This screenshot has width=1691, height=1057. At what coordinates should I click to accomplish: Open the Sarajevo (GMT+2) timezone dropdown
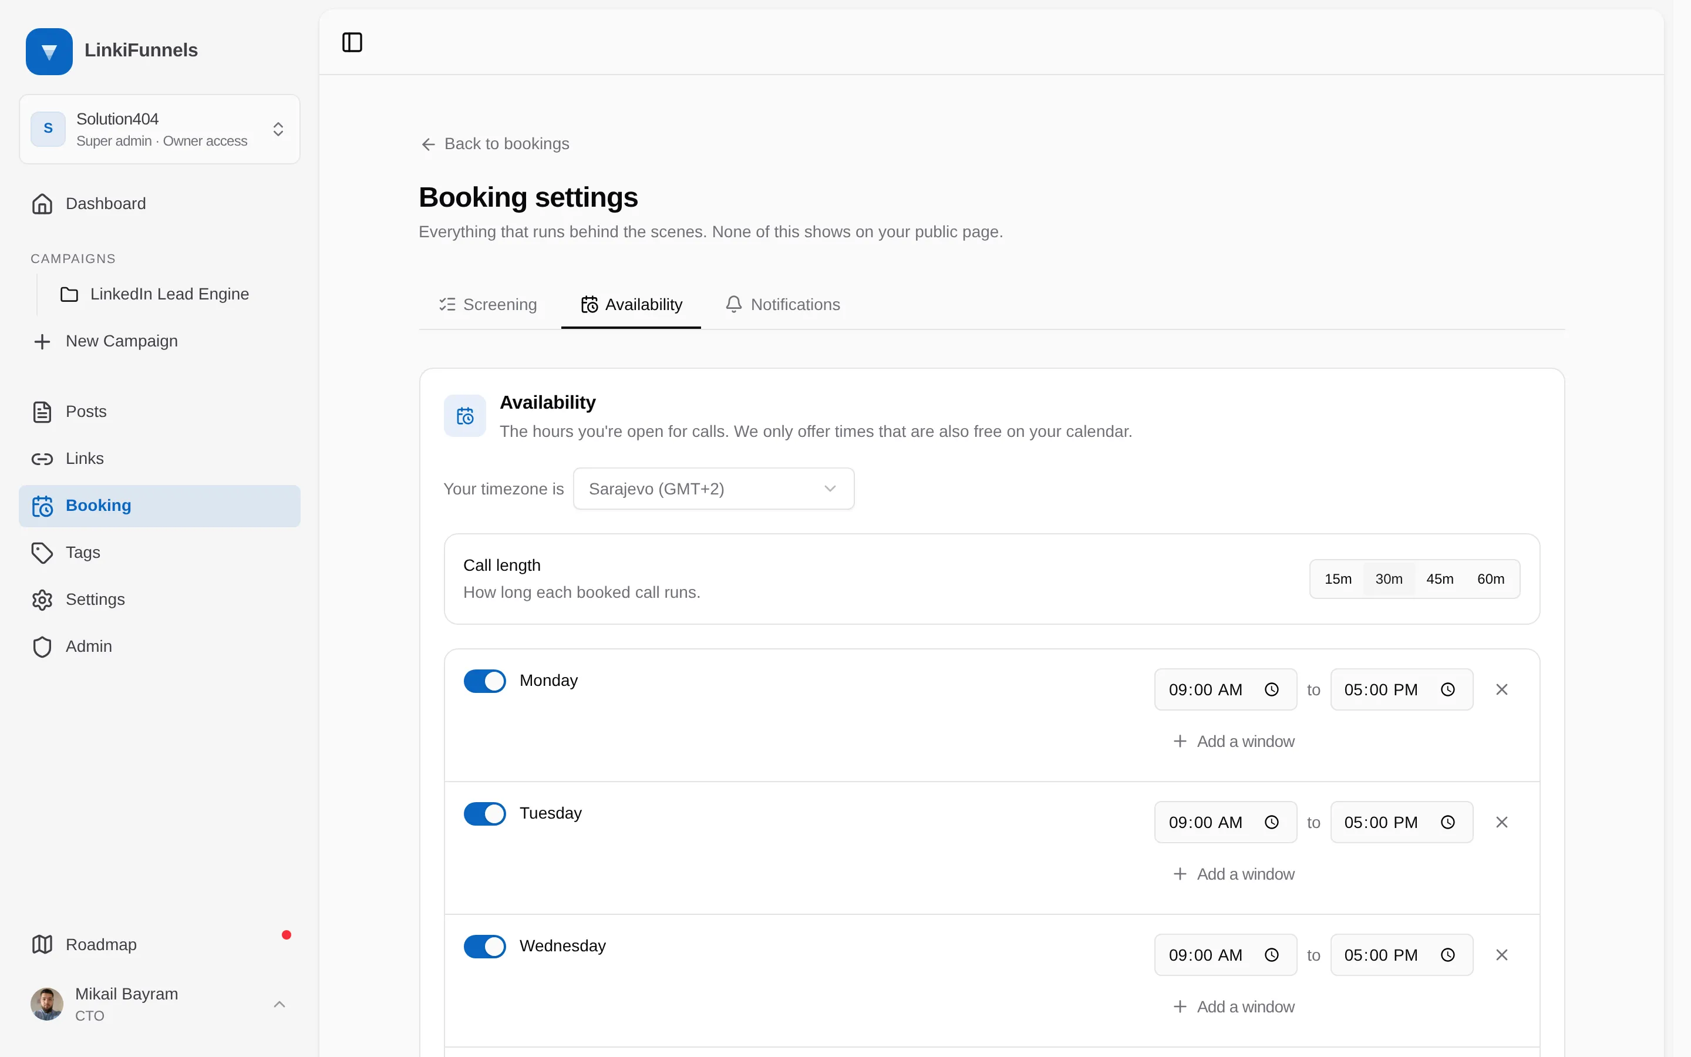(713, 489)
